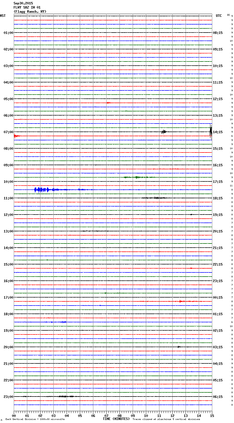Select the 09:00 MST time label
The image size is (234, 423).
(9, 165)
